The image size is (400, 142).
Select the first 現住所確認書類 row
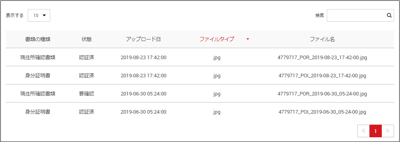point(200,57)
